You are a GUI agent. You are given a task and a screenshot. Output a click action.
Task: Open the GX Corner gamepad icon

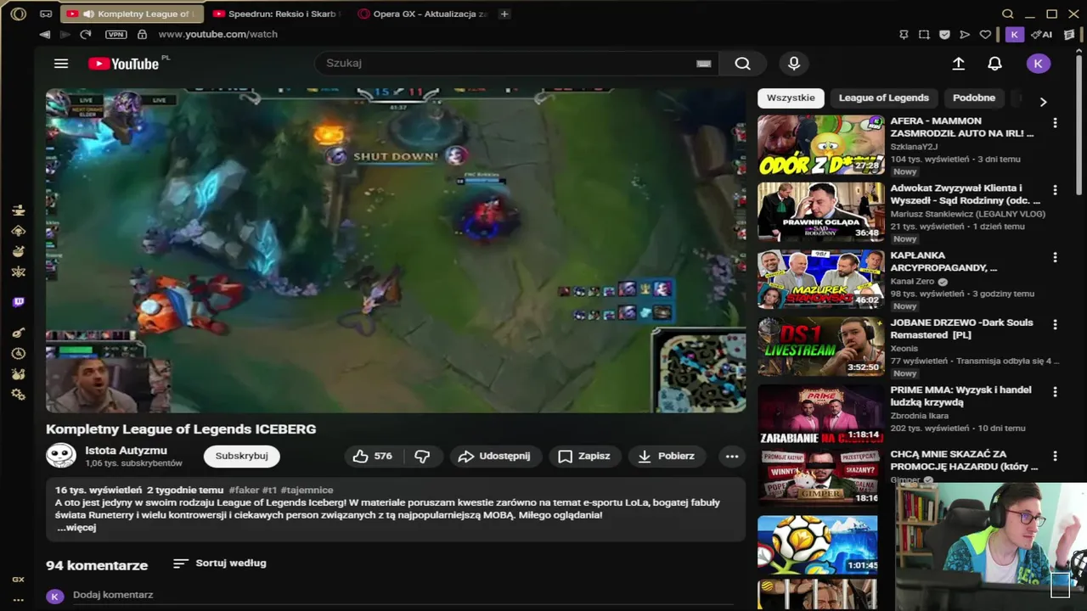click(x=46, y=14)
